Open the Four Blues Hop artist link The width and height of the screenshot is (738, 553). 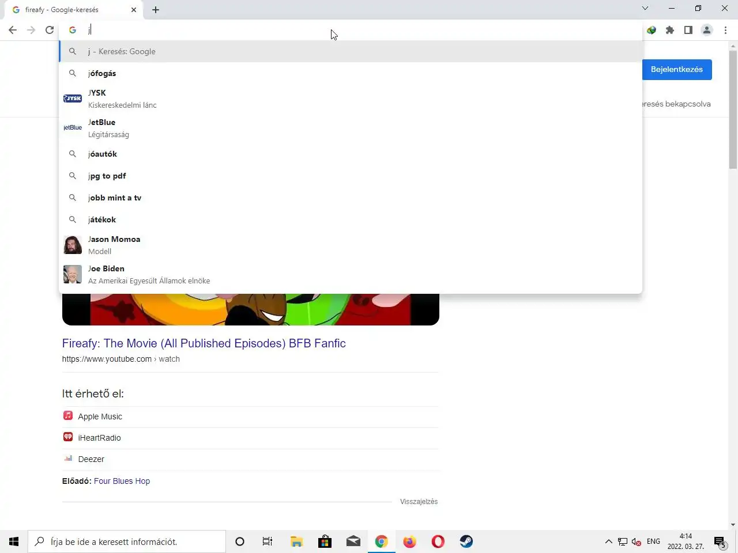[122, 481]
